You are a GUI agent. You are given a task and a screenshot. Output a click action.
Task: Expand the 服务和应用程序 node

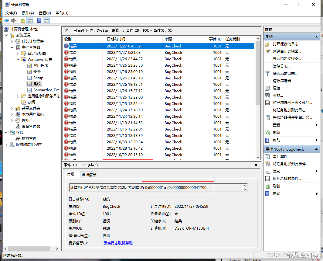tap(6, 145)
